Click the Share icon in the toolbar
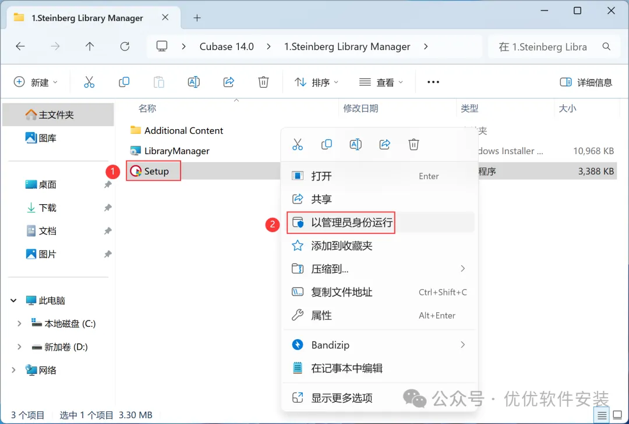This screenshot has height=424, width=629. (x=229, y=82)
